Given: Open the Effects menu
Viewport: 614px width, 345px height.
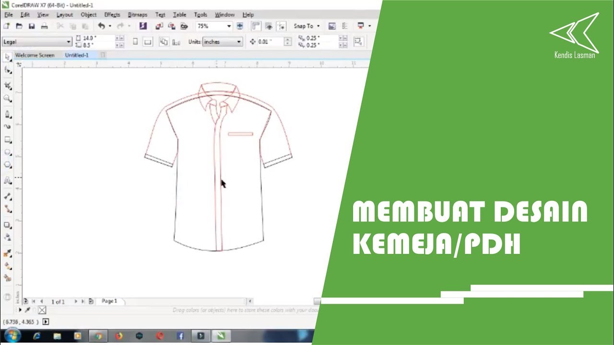Looking at the screenshot, I should tap(112, 14).
